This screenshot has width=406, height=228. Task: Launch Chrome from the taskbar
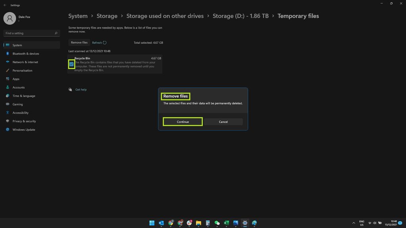[x=171, y=223]
